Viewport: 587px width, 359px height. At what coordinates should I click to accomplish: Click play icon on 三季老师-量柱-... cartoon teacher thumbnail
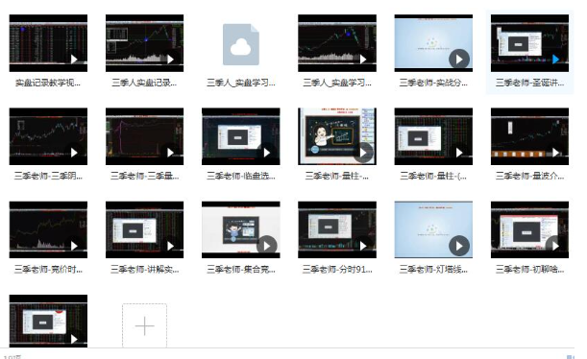point(363,153)
